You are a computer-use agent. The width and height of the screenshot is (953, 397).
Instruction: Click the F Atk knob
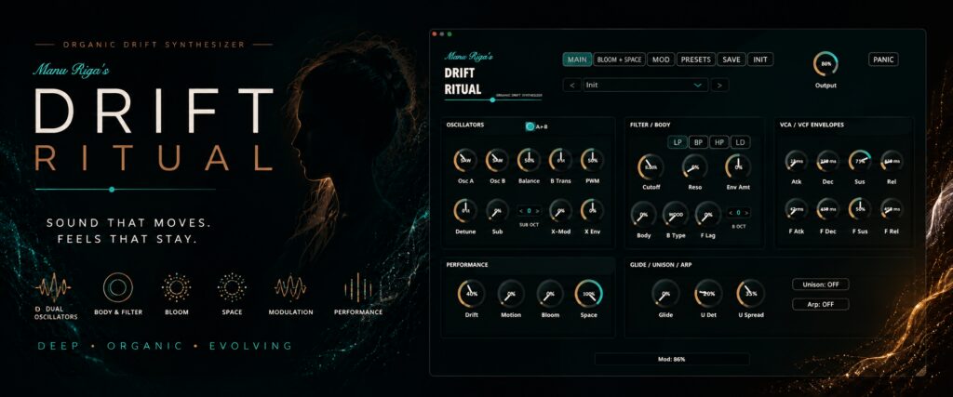(797, 209)
